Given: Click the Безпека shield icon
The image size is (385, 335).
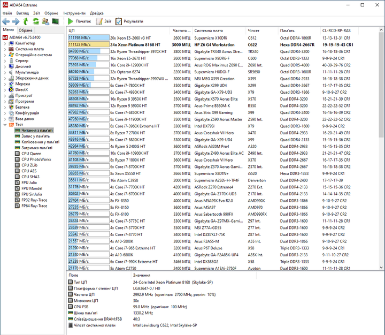Looking at the screenshot, I should [11, 107].
